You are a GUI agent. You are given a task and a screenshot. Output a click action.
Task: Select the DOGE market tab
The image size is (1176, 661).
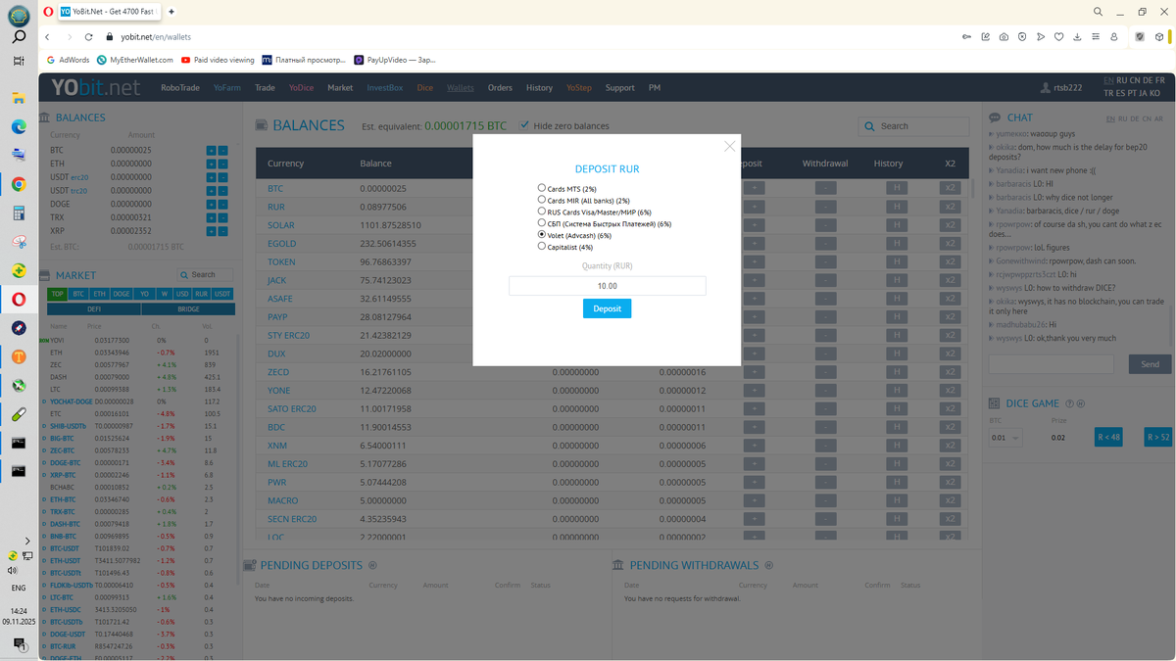[122, 294]
